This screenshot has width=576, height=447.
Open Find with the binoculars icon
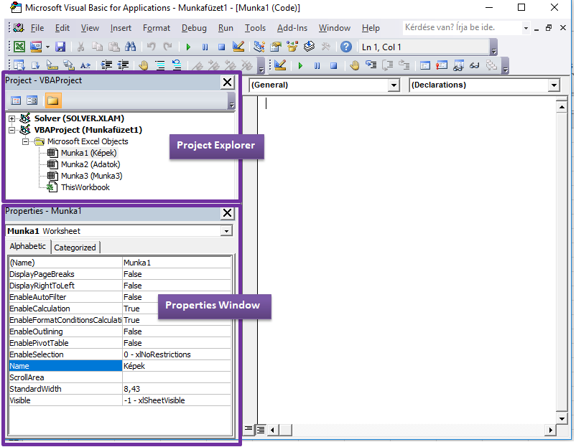click(131, 47)
